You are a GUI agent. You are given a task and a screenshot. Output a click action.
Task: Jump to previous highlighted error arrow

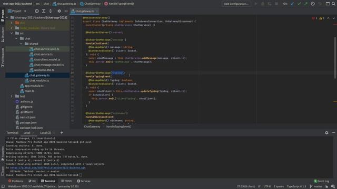point(328,18)
